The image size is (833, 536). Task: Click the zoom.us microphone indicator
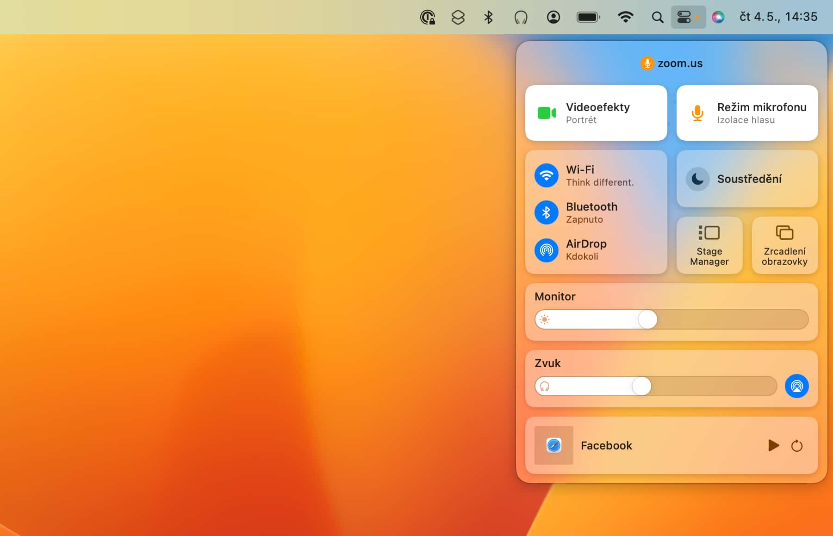tap(671, 63)
